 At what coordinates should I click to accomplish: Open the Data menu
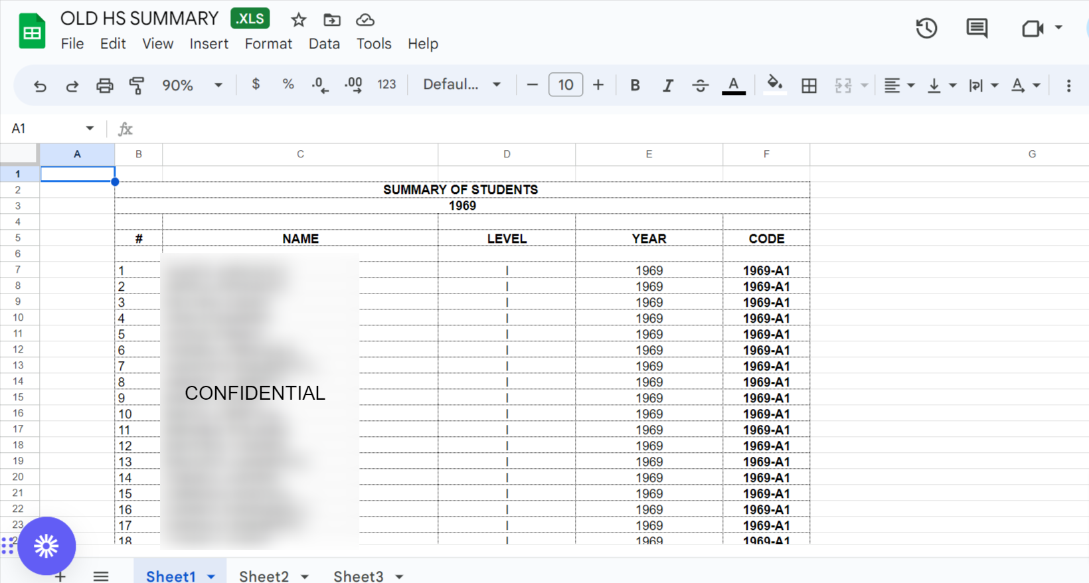pos(324,44)
